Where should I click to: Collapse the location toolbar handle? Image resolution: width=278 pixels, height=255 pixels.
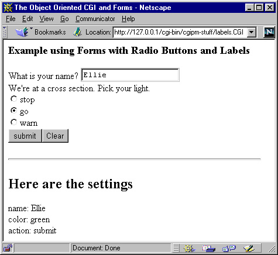5,32
